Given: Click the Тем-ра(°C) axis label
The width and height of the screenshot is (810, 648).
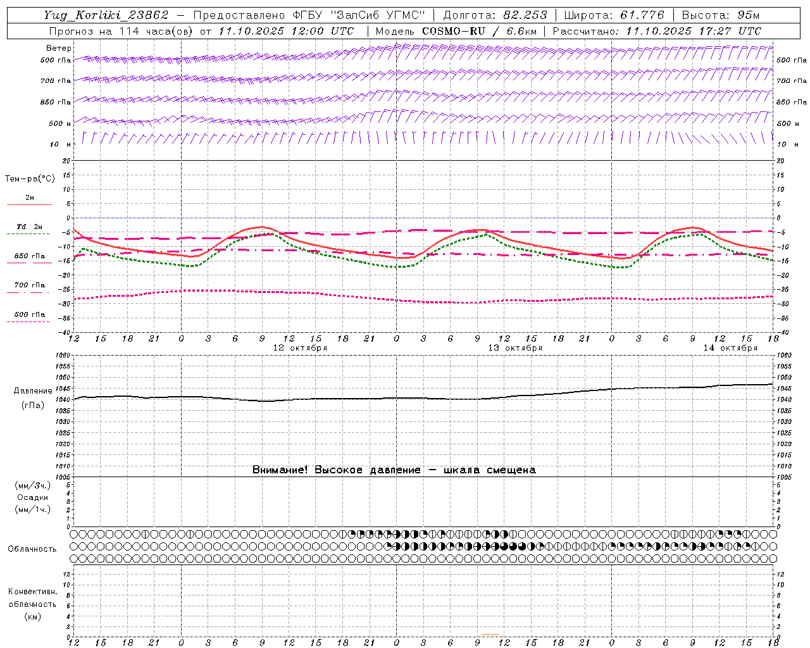Looking at the screenshot, I should tap(30, 179).
